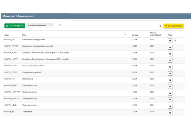192x116 pixels.
Task: Open the KUNPSY_PPT90 row folder icon
Action: [x=170, y=67]
